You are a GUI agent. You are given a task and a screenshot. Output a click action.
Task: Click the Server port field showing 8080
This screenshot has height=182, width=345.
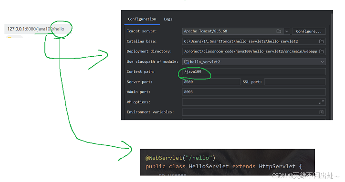point(211,82)
